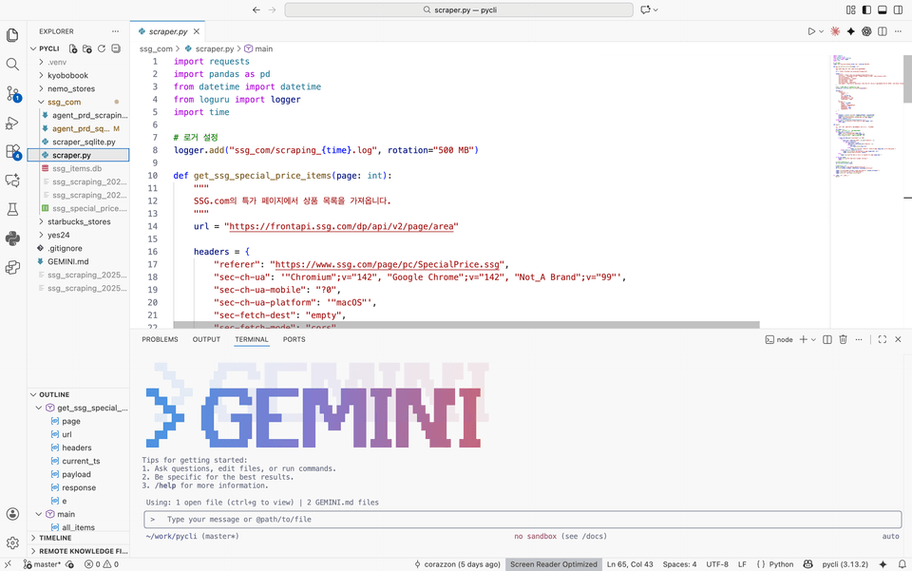Maximize the terminal panel size

(883, 339)
